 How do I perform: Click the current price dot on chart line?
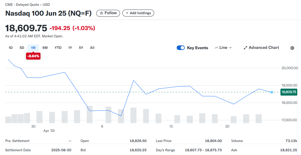click(x=272, y=92)
